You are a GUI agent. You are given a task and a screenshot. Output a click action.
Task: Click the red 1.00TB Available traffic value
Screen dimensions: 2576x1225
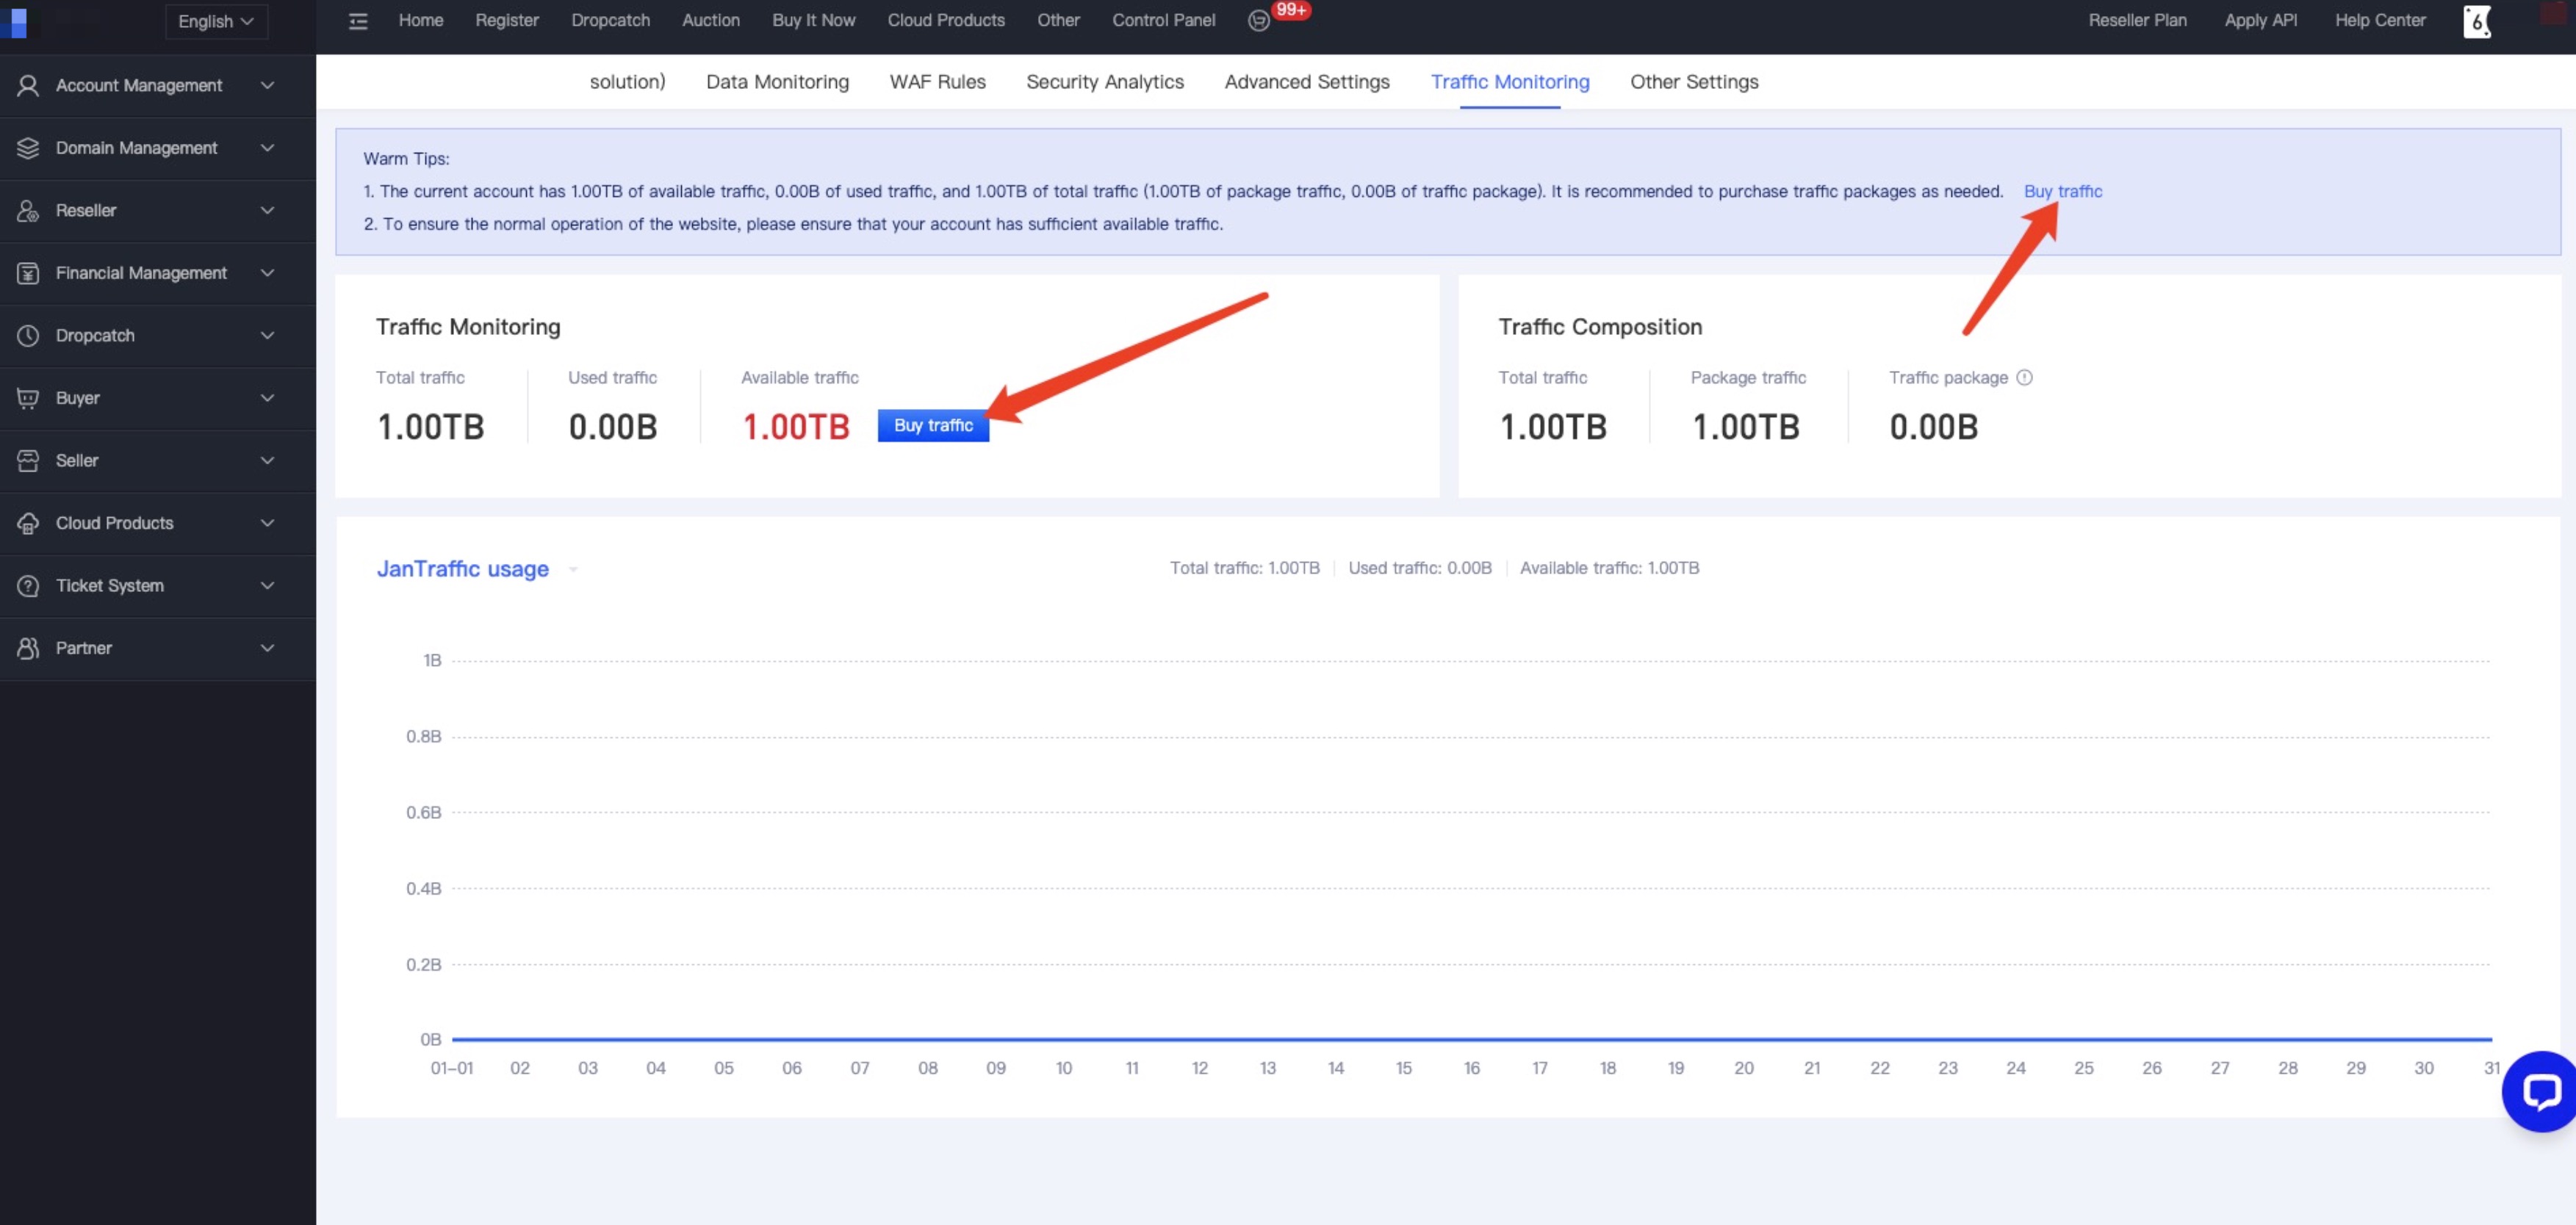click(796, 427)
